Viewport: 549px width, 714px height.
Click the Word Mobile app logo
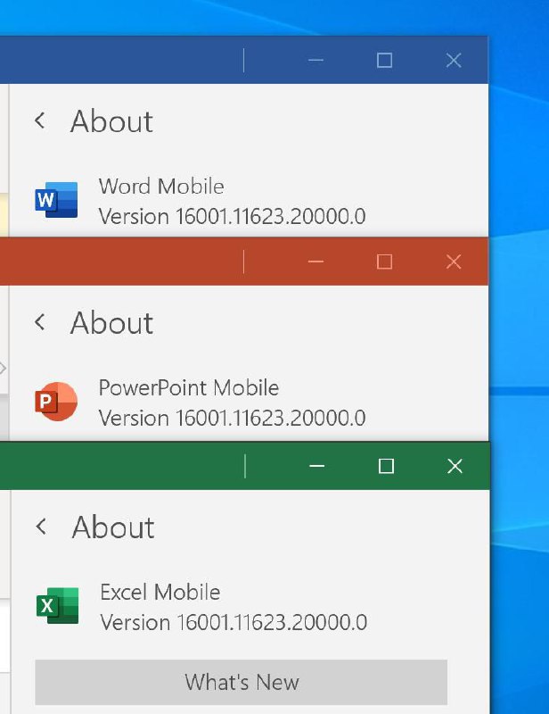tap(56, 199)
